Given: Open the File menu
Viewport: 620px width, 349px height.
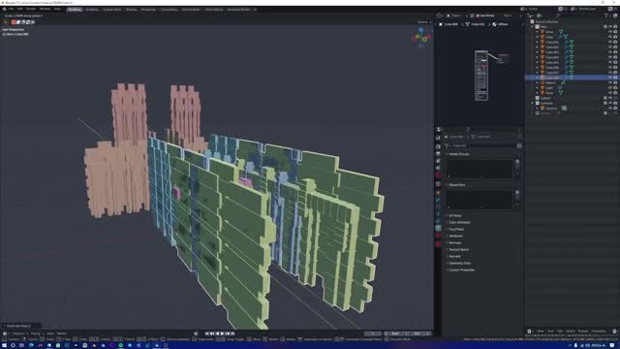Looking at the screenshot, I should click(11, 9).
